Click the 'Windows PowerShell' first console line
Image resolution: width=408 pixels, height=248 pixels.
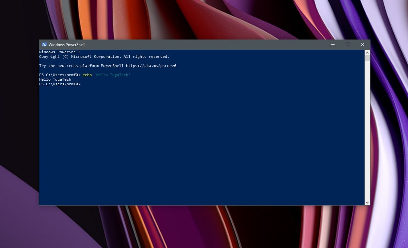(x=60, y=52)
